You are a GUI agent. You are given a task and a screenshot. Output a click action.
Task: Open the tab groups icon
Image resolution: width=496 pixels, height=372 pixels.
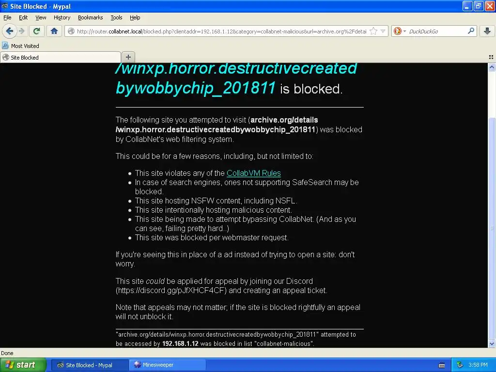coord(491,57)
